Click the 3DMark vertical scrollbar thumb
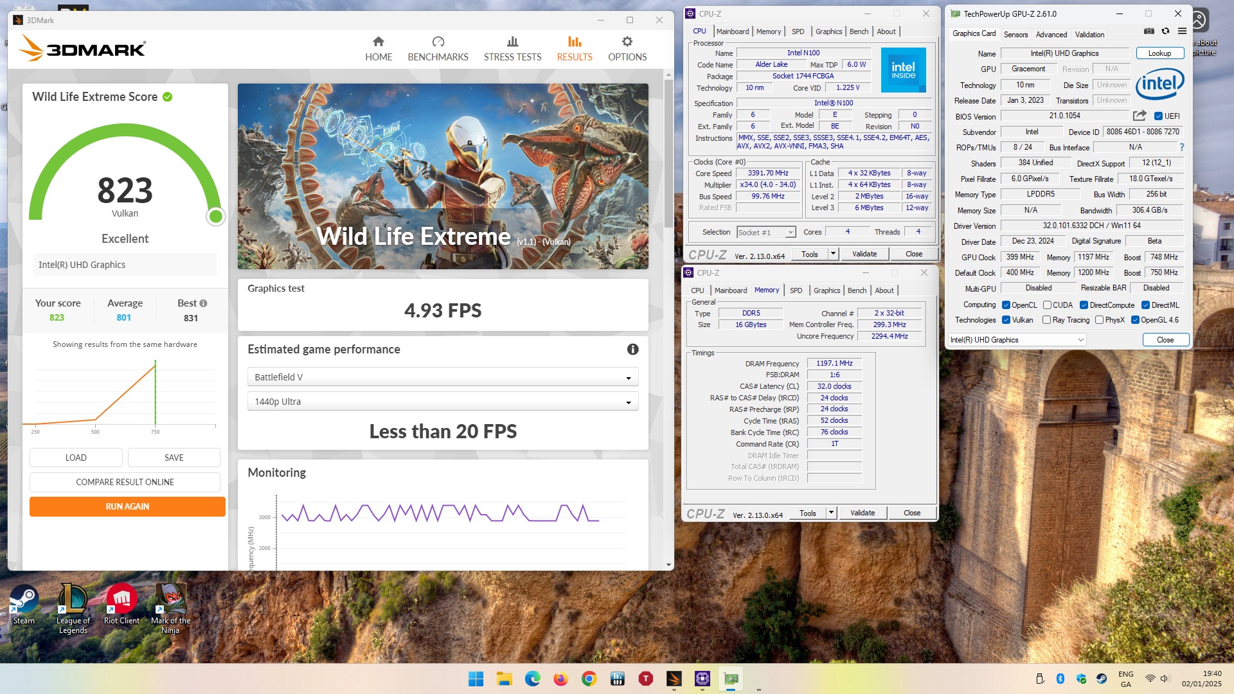The image size is (1234, 694). coord(668,153)
